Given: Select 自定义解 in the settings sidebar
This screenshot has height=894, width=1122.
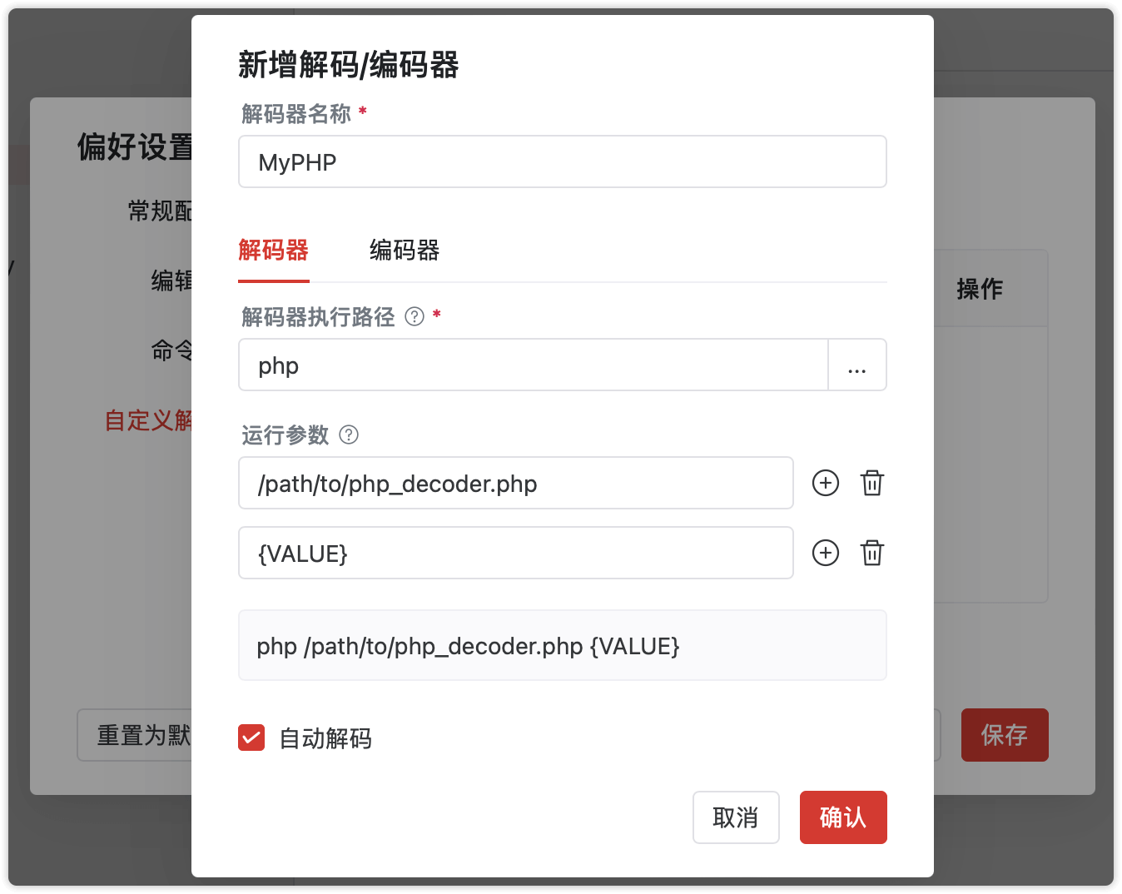Looking at the screenshot, I should (149, 420).
